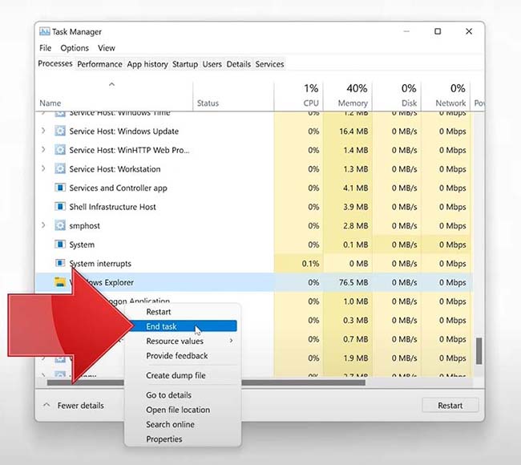521x465 pixels.
Task: Open the Options menu
Action: [75, 48]
